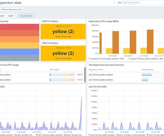The image size is (164, 136).
Task: Select the blue information severity band
Action: coord(20,52)
